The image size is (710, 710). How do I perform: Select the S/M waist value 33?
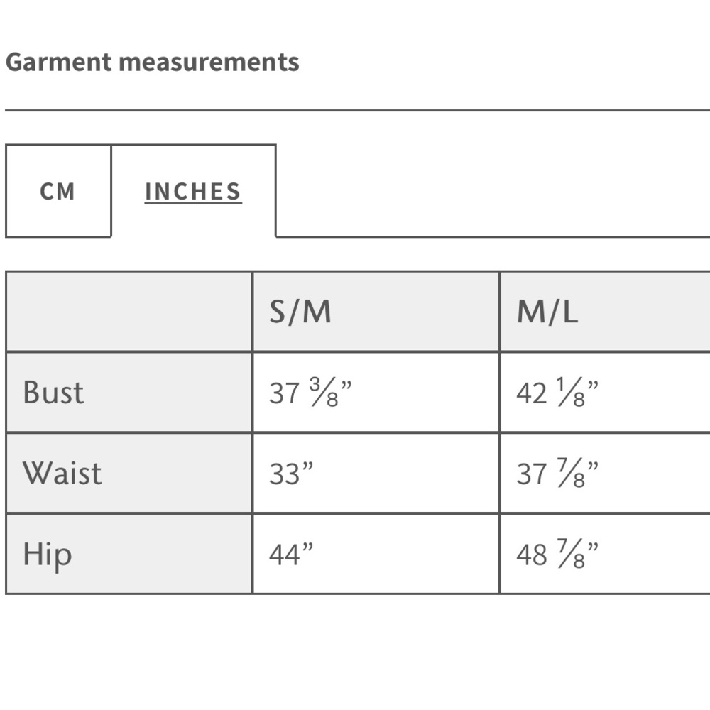pos(291,473)
